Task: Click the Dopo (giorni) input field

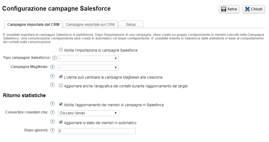Action: (96, 131)
